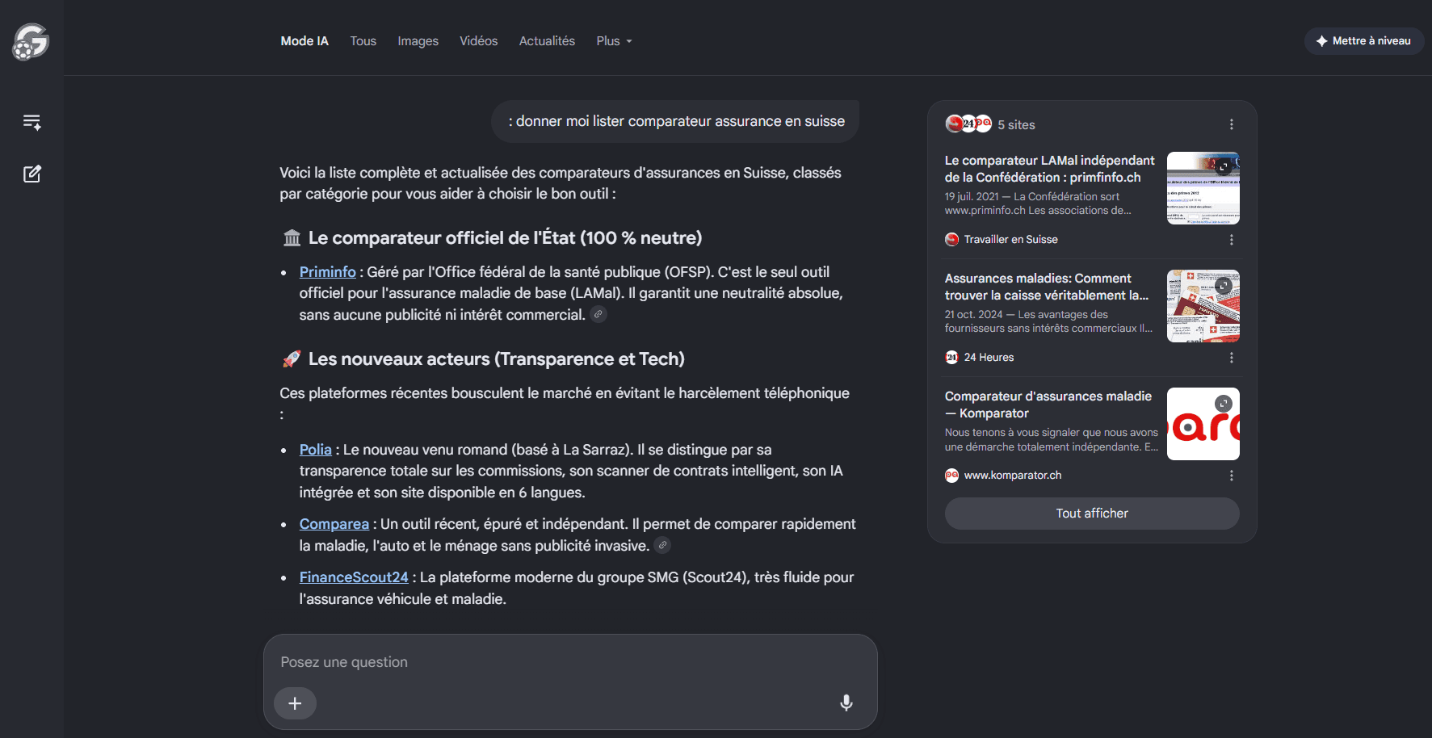Switch to Tous tab

363,41
